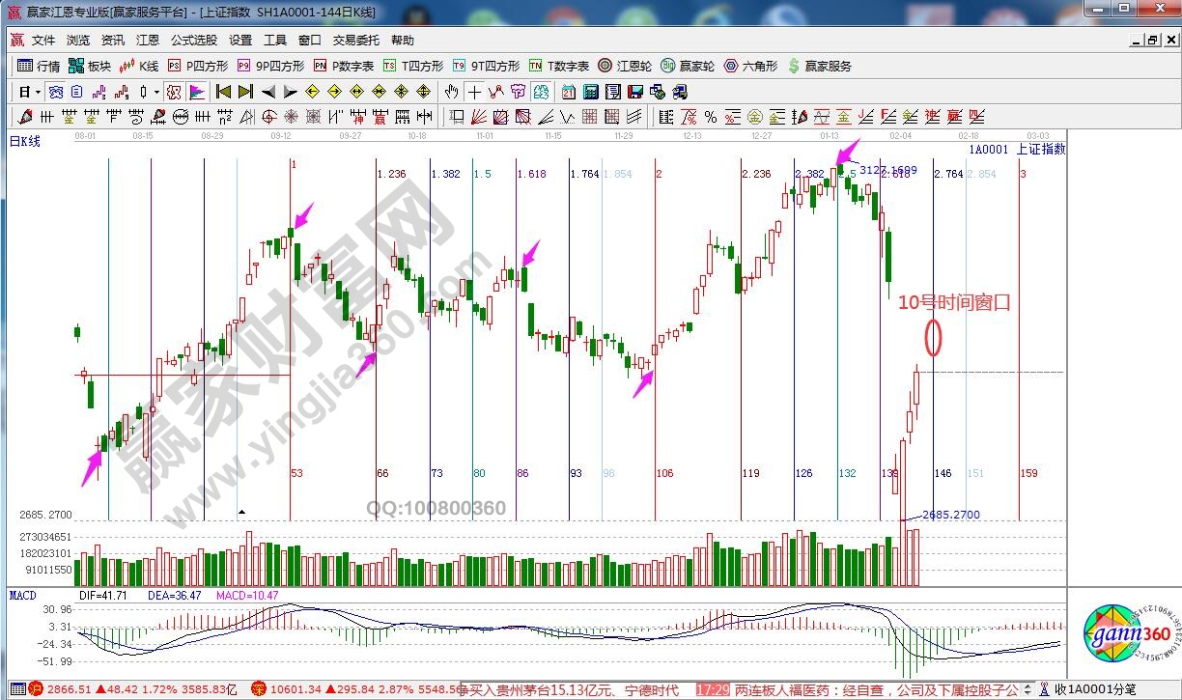This screenshot has width=1182, height=700.
Task: Expand the candlestick style dropdown arrow
Action: [x=157, y=93]
